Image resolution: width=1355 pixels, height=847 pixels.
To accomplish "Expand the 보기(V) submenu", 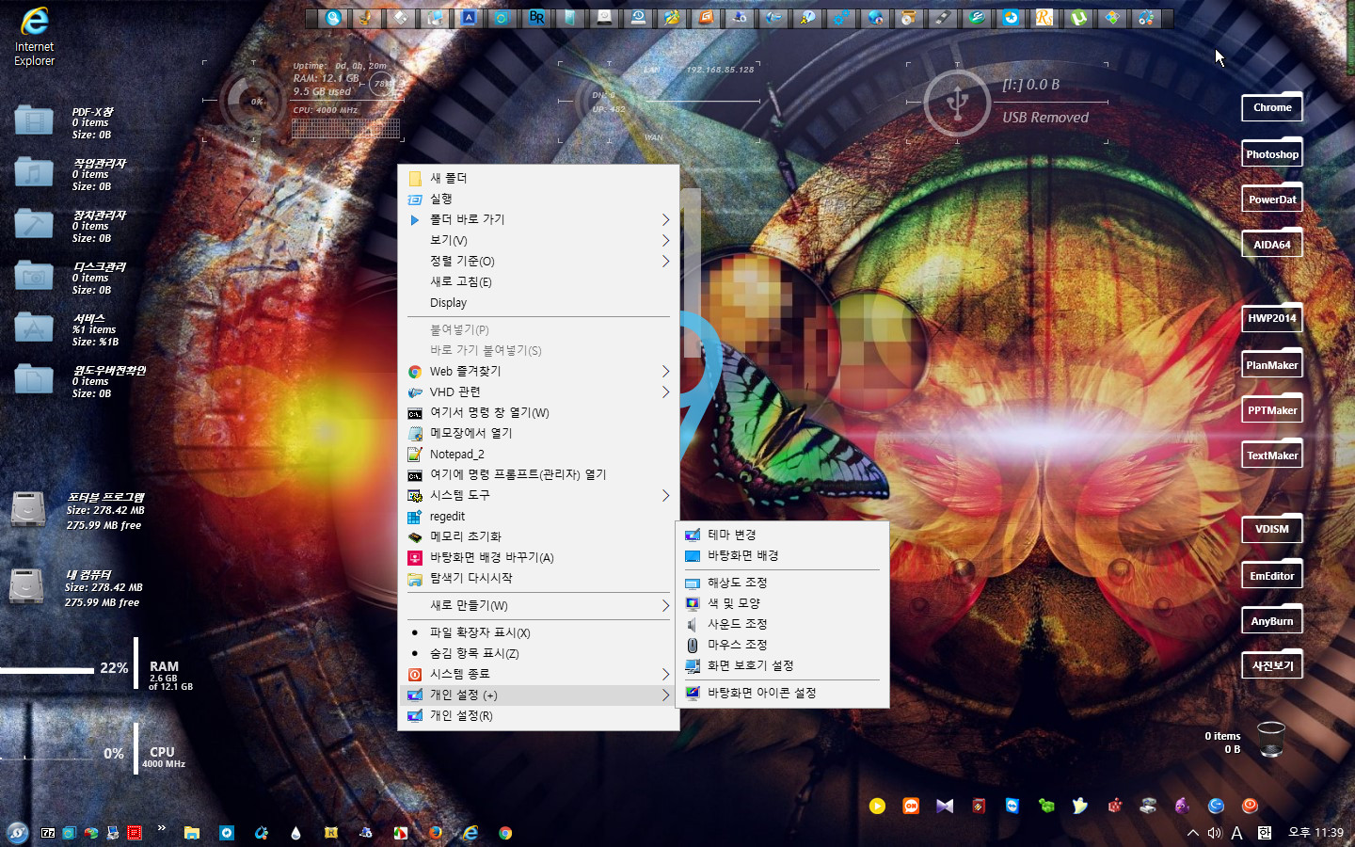I will (x=539, y=240).
